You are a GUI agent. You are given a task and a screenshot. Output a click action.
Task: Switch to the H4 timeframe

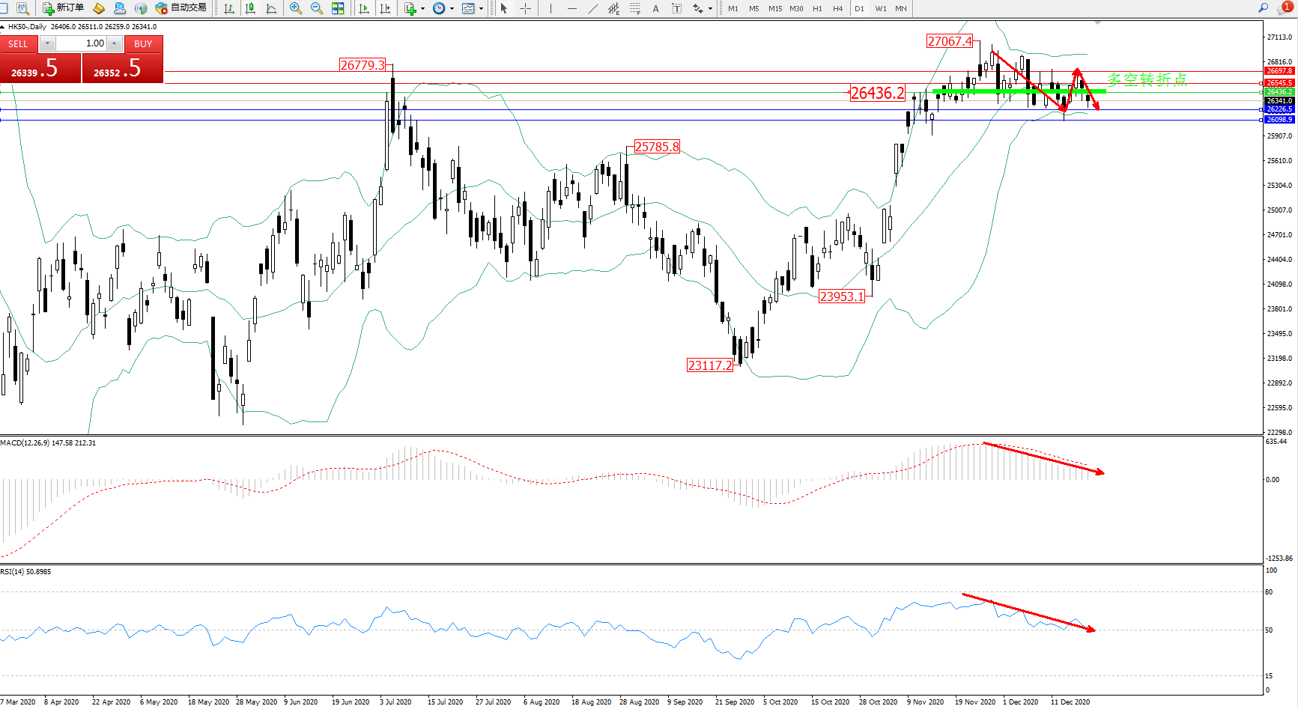pos(837,8)
